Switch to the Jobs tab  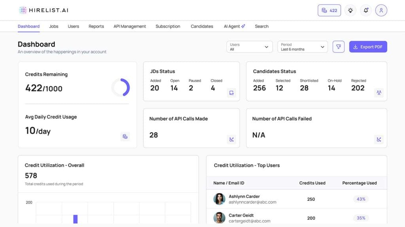tap(54, 26)
